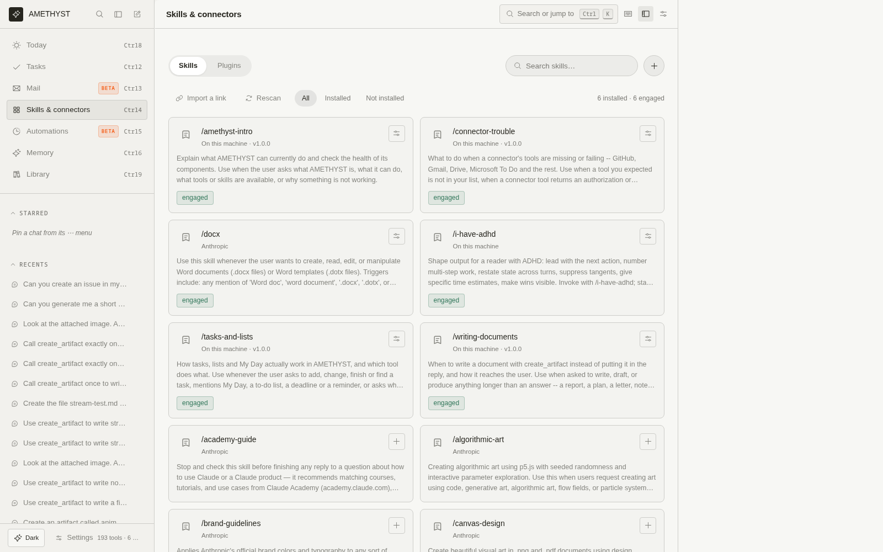The height and width of the screenshot is (552, 883).
Task: Open the sliders options icon in top bar
Action: [x=663, y=14]
